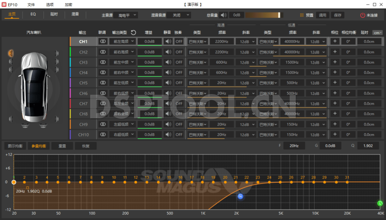Click the Q value 1.902 field

(x=368, y=146)
